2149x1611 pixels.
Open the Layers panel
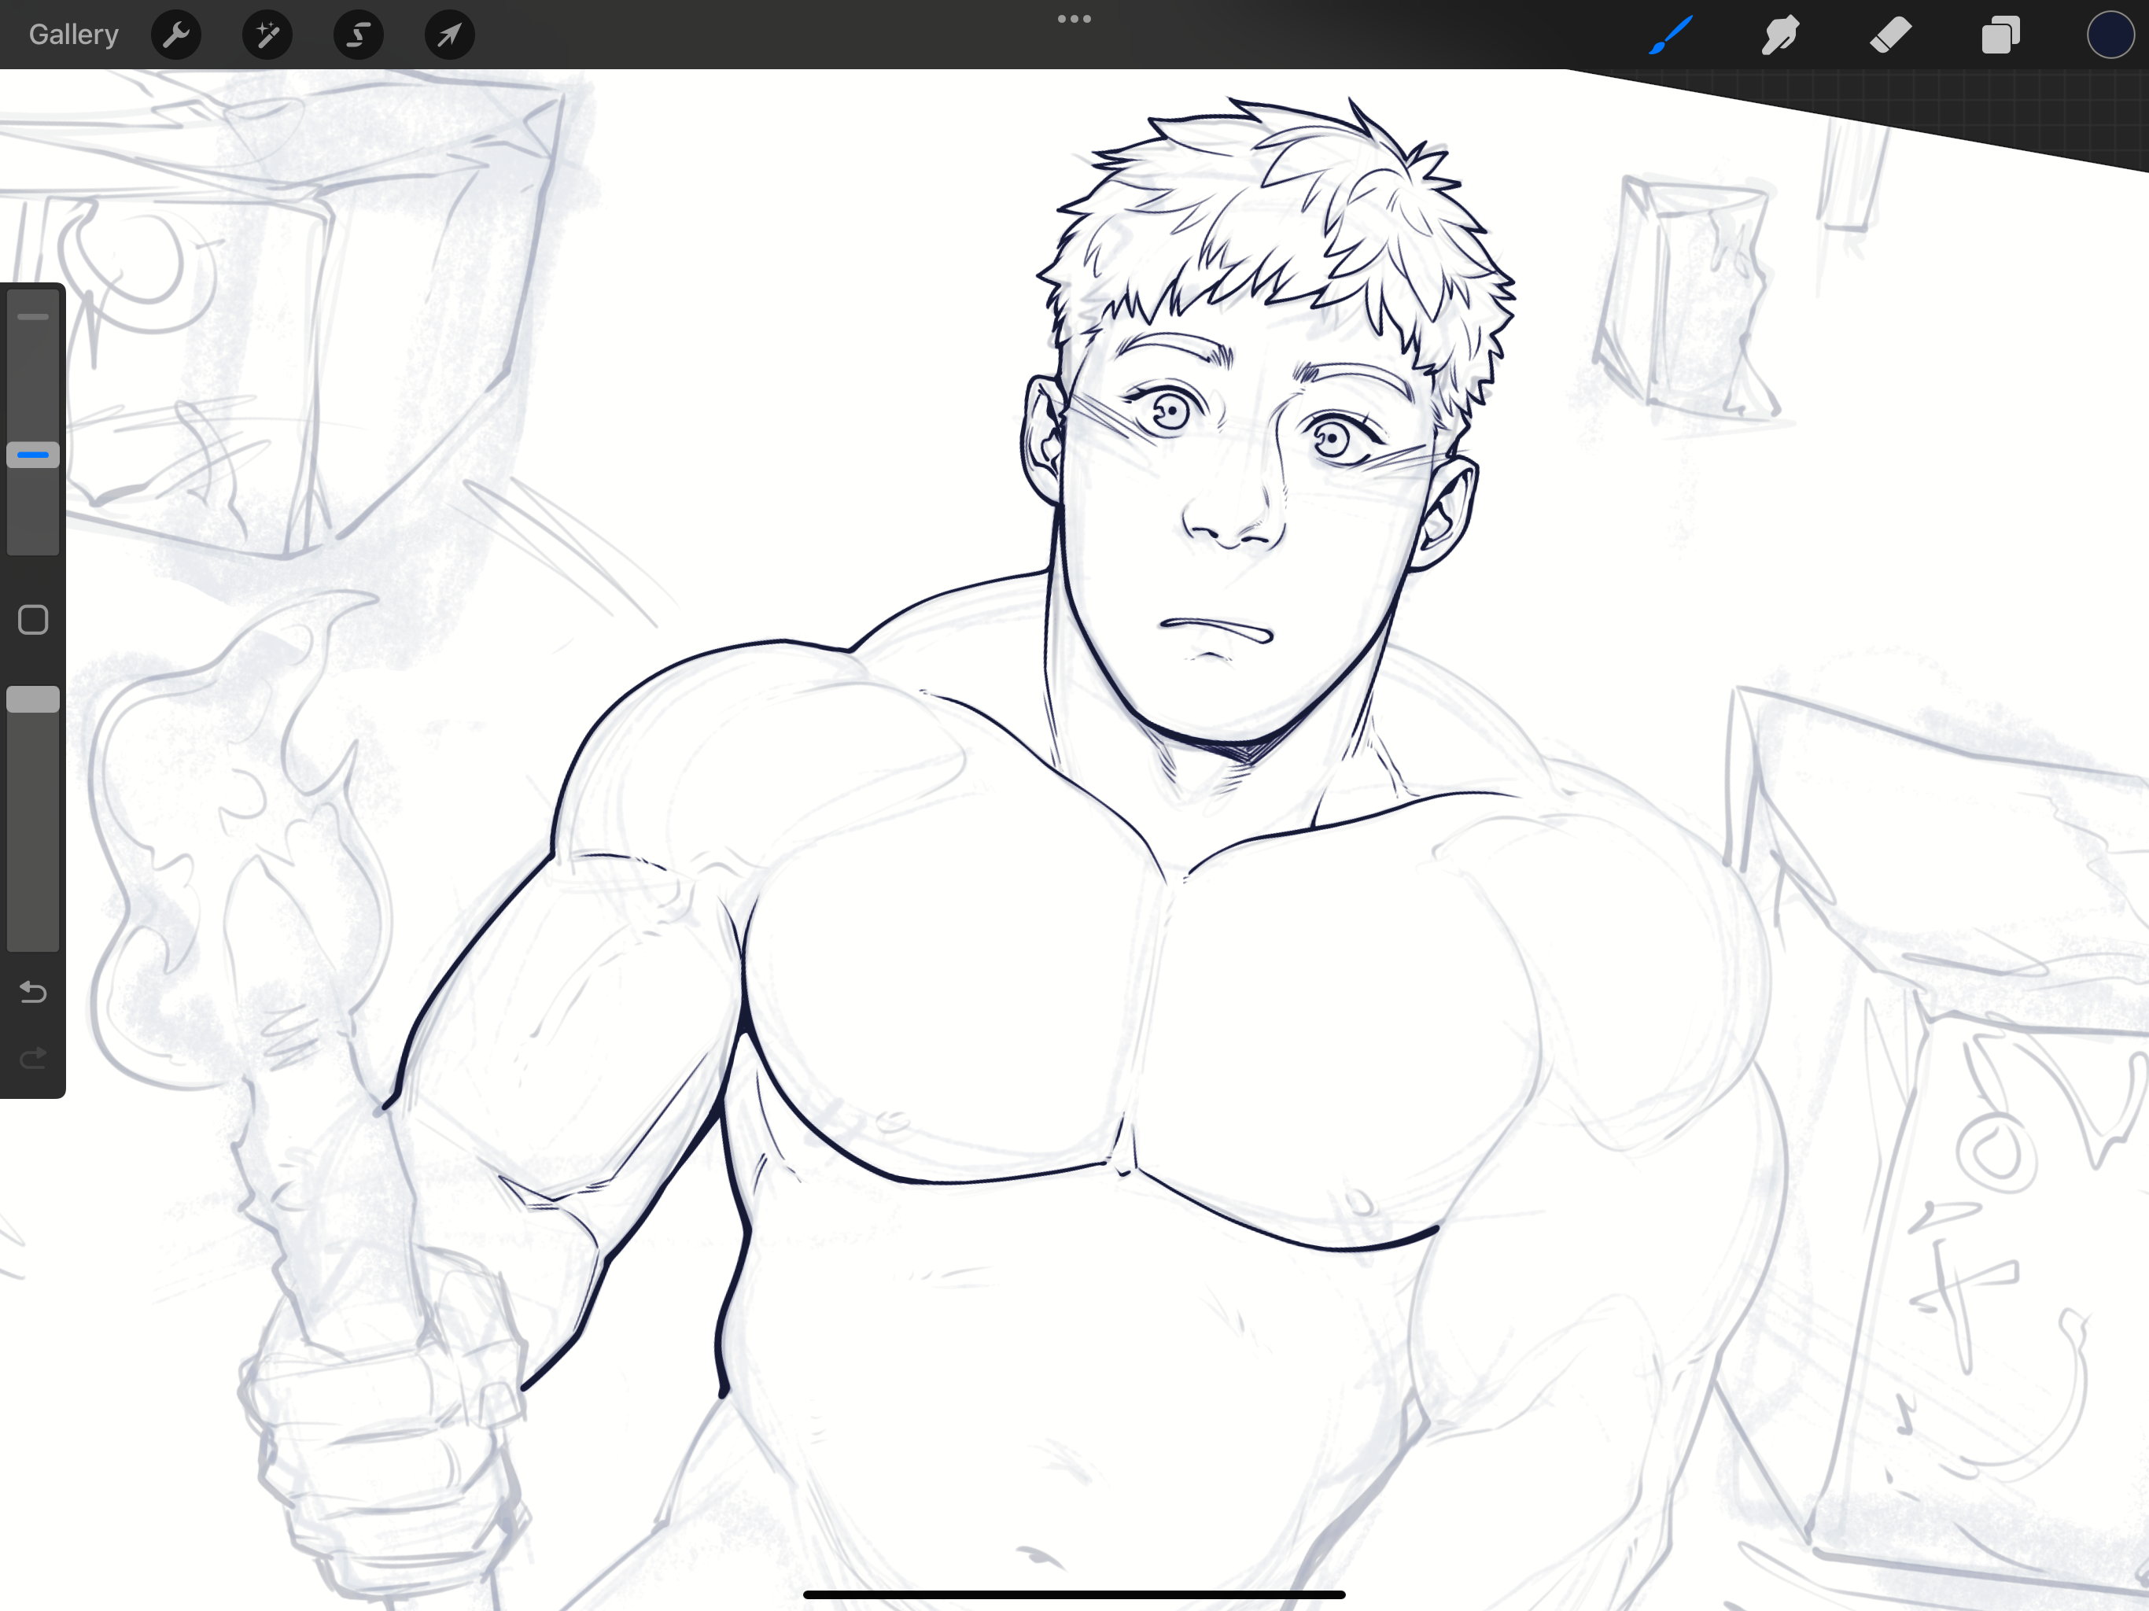coord(2000,35)
